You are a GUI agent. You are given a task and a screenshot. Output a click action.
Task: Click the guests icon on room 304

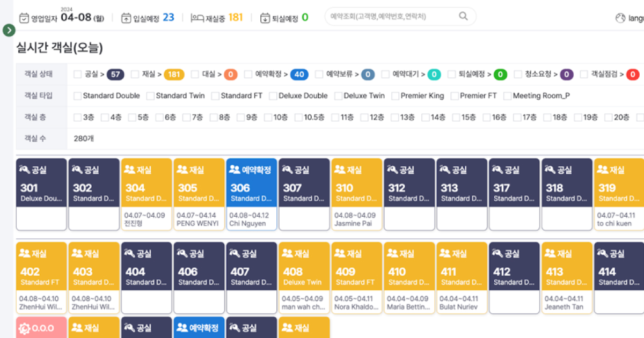[x=130, y=170]
